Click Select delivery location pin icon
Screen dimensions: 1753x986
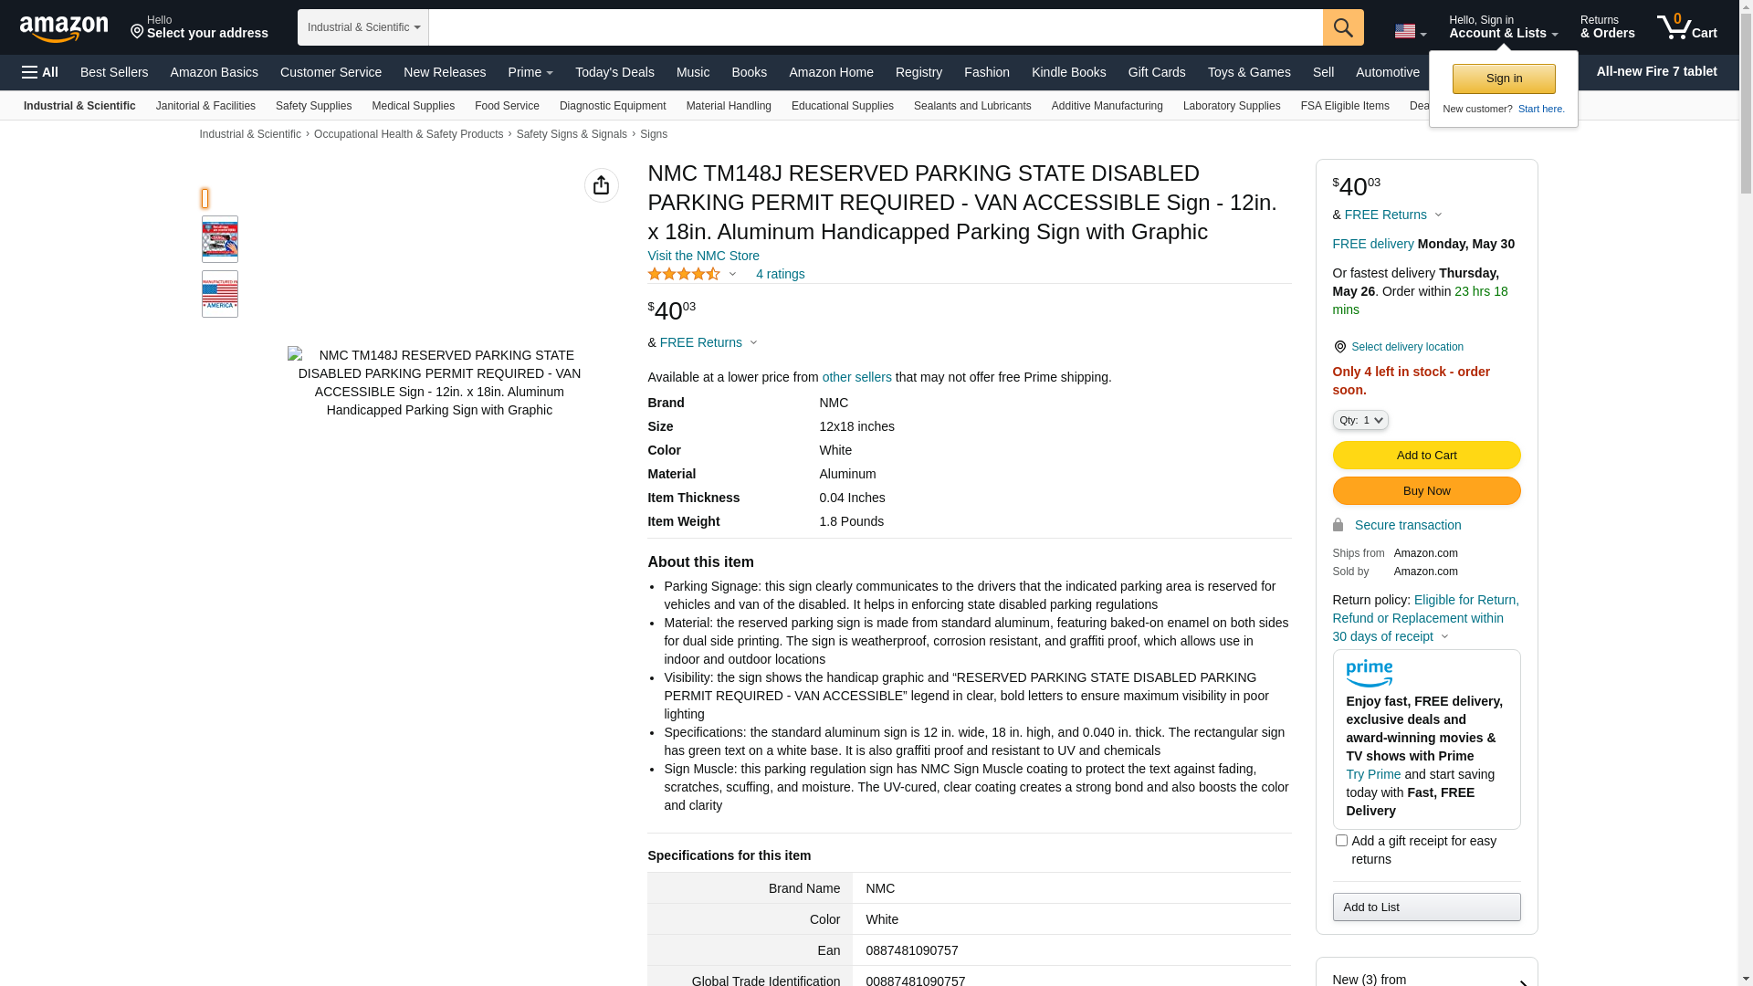click(x=1339, y=347)
